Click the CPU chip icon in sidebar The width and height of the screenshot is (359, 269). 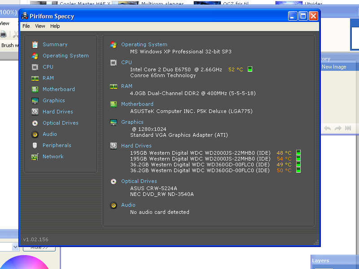[35, 67]
